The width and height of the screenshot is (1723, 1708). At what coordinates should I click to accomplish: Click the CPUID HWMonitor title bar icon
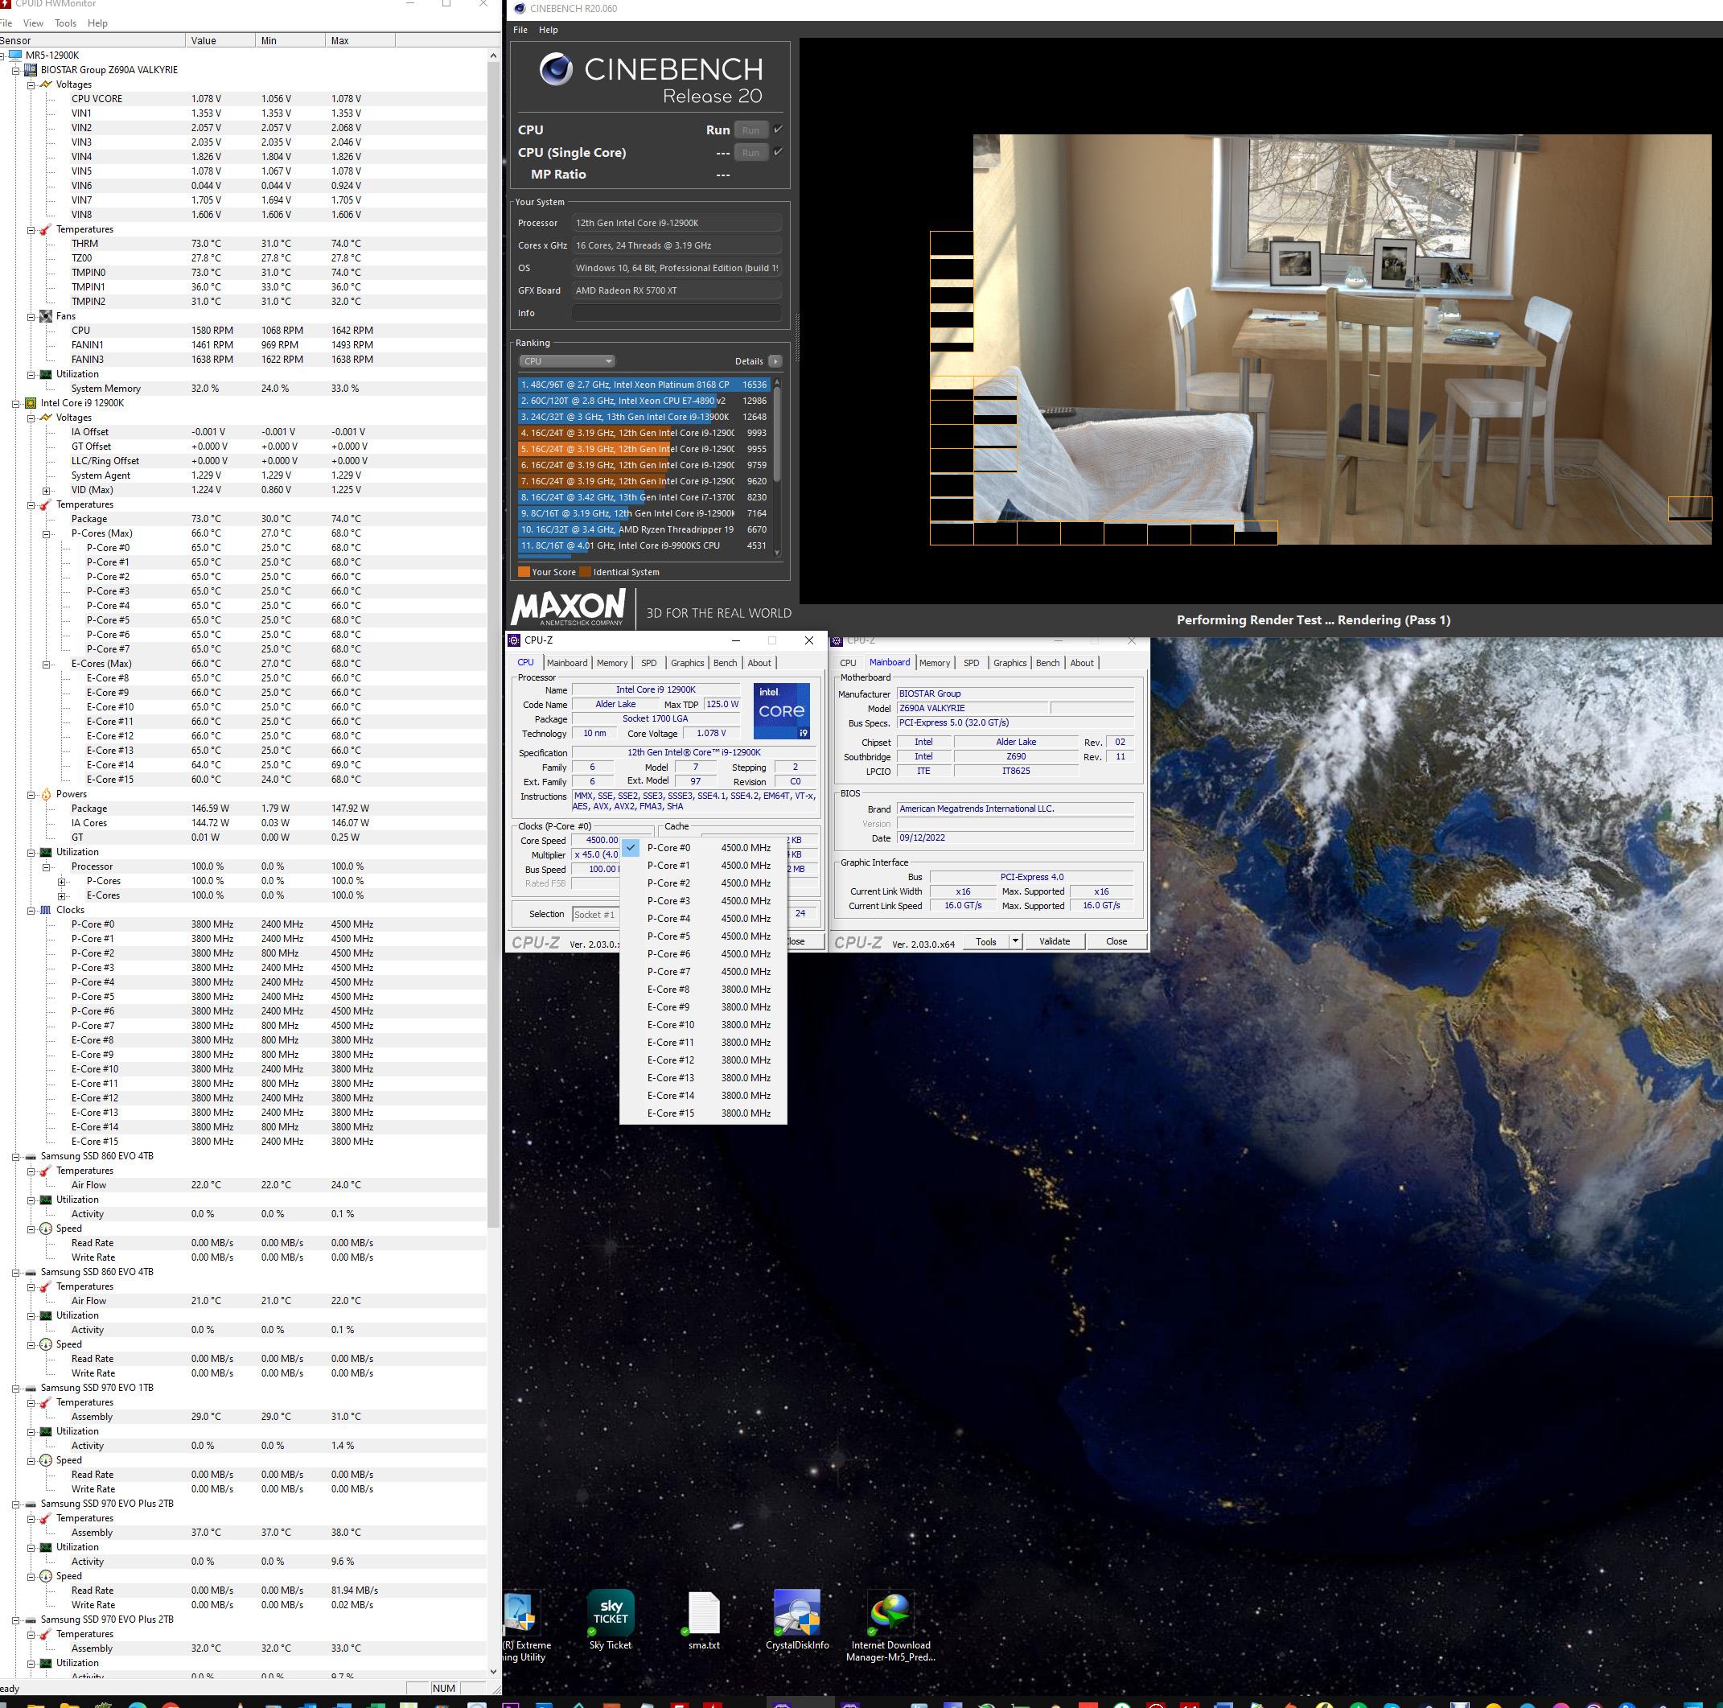pyautogui.click(x=5, y=5)
